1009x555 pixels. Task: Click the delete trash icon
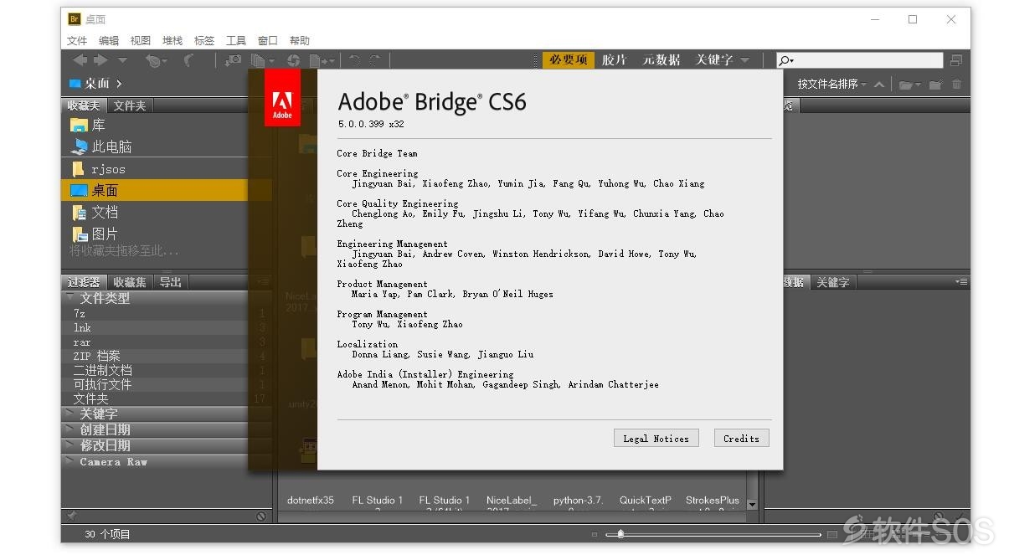[957, 84]
